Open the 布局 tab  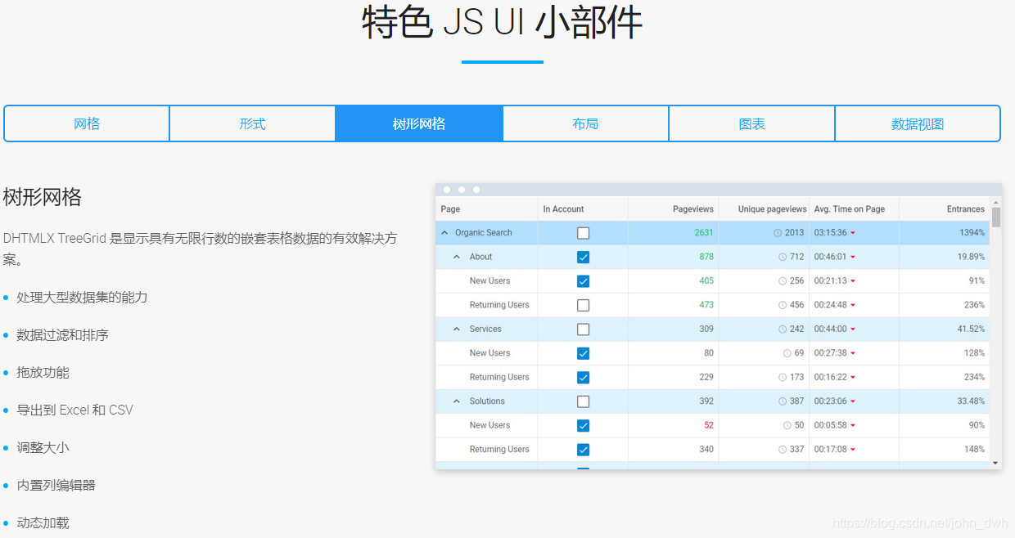585,123
